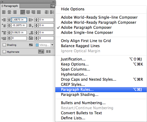Image resolution: width=147 pixels, height=122 pixels.
Task: Click the blue Viking color swatch
Action: pyautogui.click(x=37, y=45)
